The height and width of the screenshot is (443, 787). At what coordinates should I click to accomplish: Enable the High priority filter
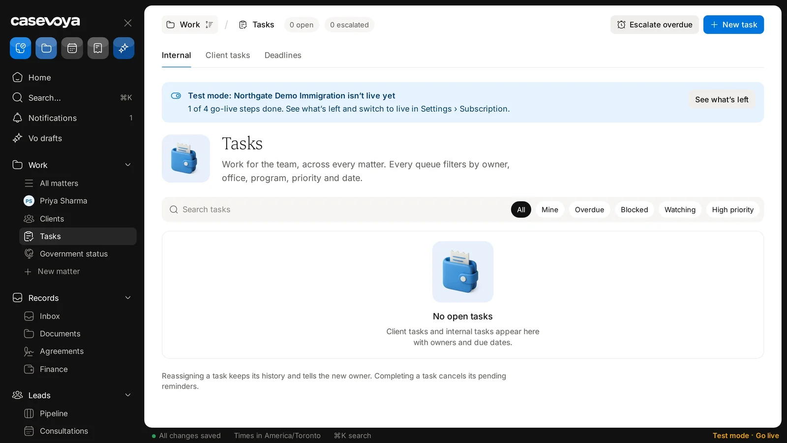coord(732,210)
